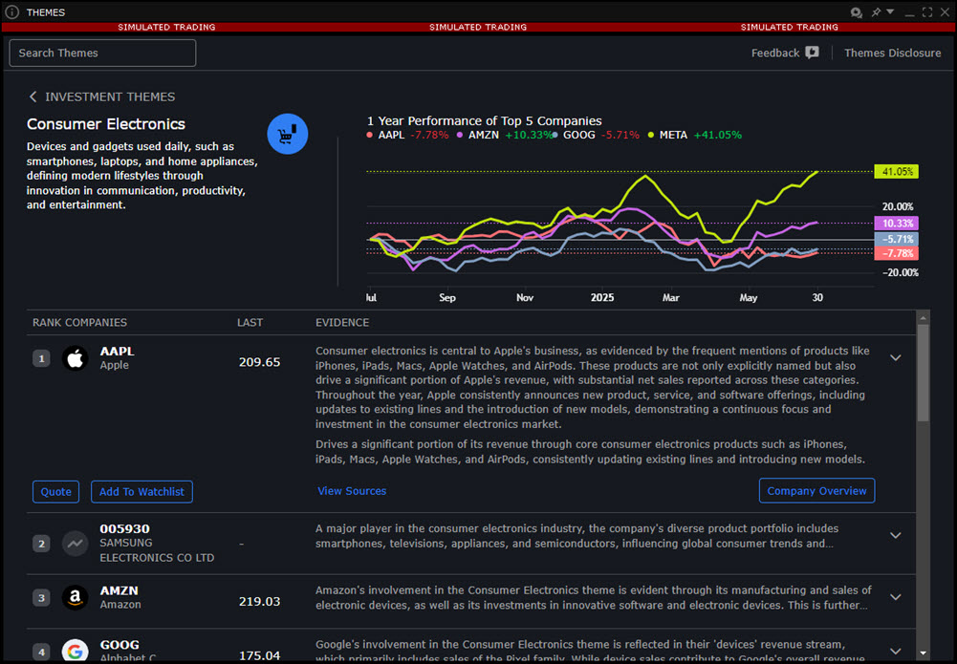This screenshot has height=664, width=957.
Task: Click AAPL last price 209.65
Action: click(259, 362)
